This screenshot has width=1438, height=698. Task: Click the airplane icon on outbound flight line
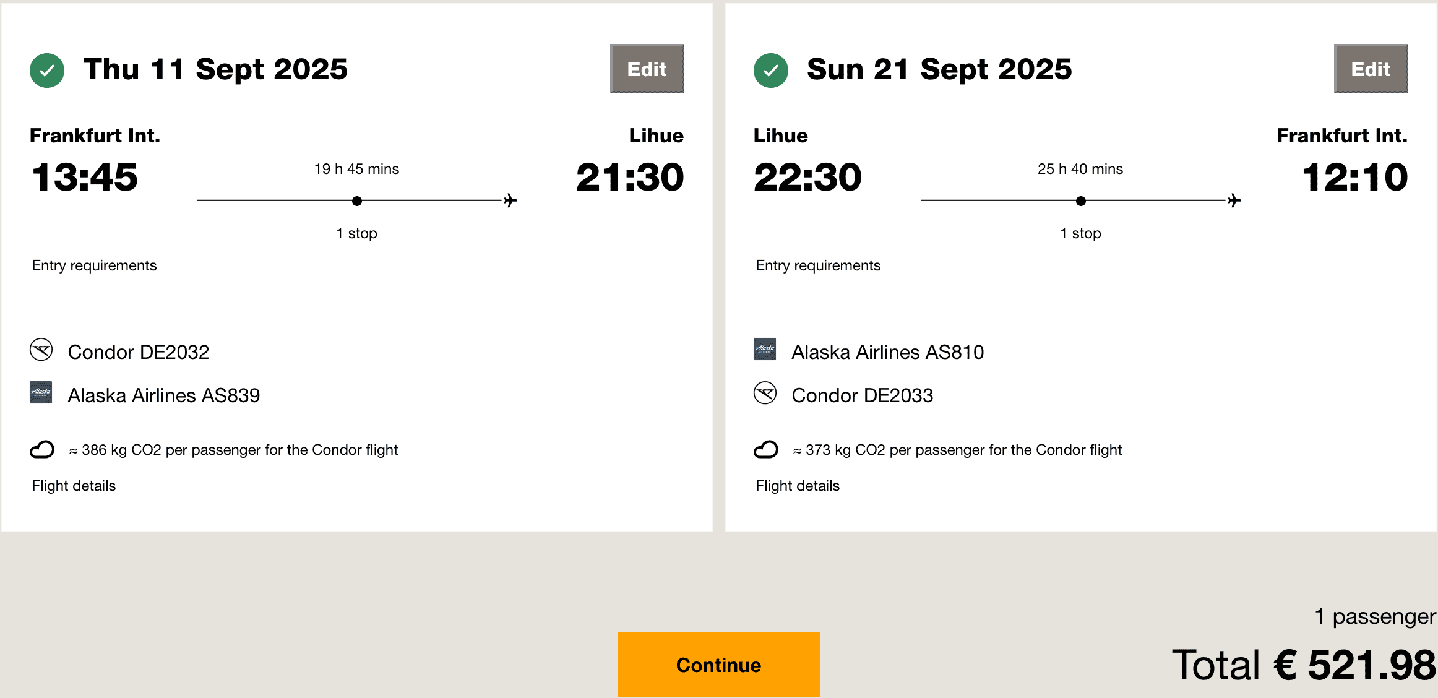point(510,200)
